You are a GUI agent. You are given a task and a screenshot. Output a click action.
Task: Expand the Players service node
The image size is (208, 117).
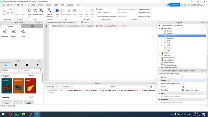pyautogui.click(x=159, y=53)
